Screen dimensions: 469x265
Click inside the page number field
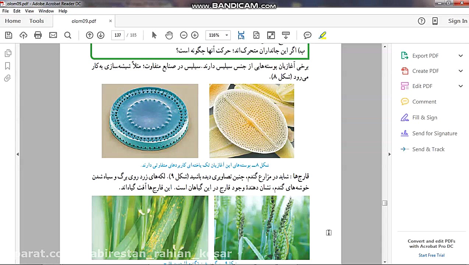click(117, 35)
